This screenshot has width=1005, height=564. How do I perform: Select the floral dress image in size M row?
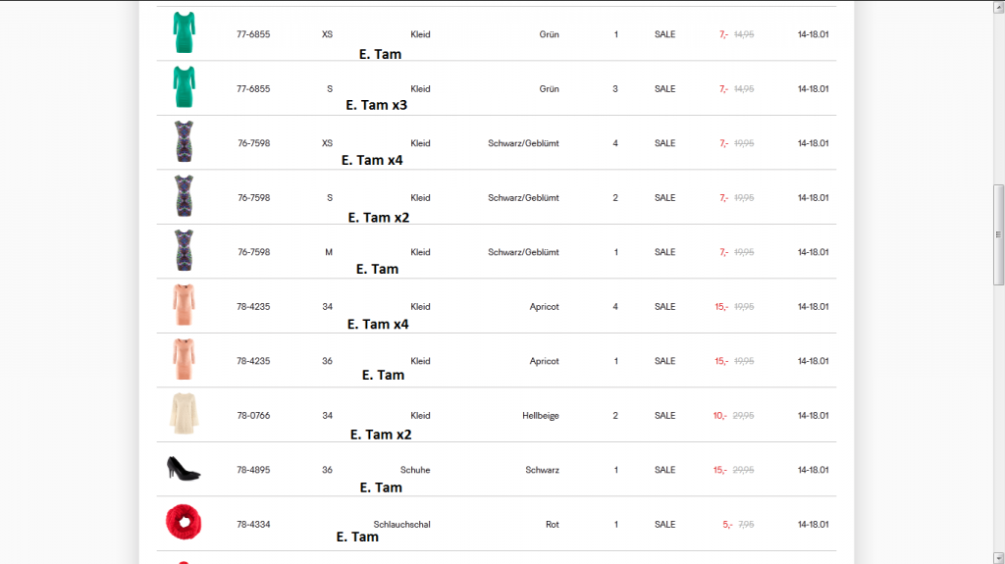click(x=184, y=251)
